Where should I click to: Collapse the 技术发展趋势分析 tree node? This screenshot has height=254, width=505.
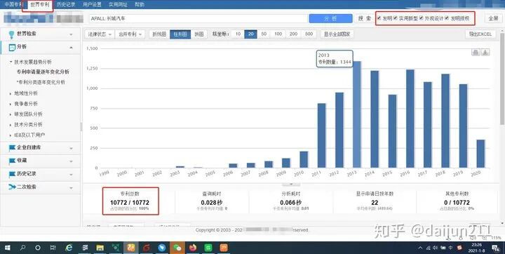(x=11, y=62)
